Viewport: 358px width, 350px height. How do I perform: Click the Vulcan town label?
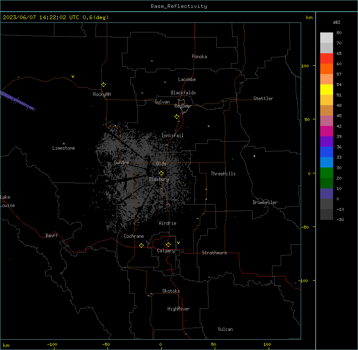tap(226, 329)
